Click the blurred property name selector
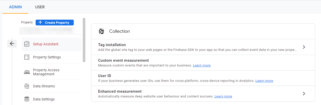 (47, 30)
